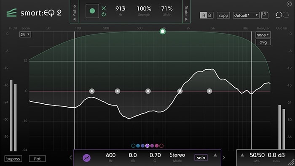This screenshot has height=166, width=295.
Task: Click the 71% Width value
Action: pyautogui.click(x=167, y=9)
